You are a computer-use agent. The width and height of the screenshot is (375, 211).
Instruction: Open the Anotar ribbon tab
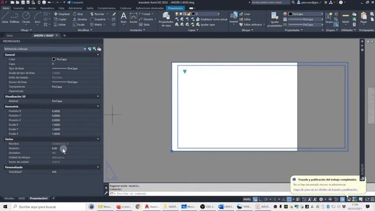tap(32, 8)
